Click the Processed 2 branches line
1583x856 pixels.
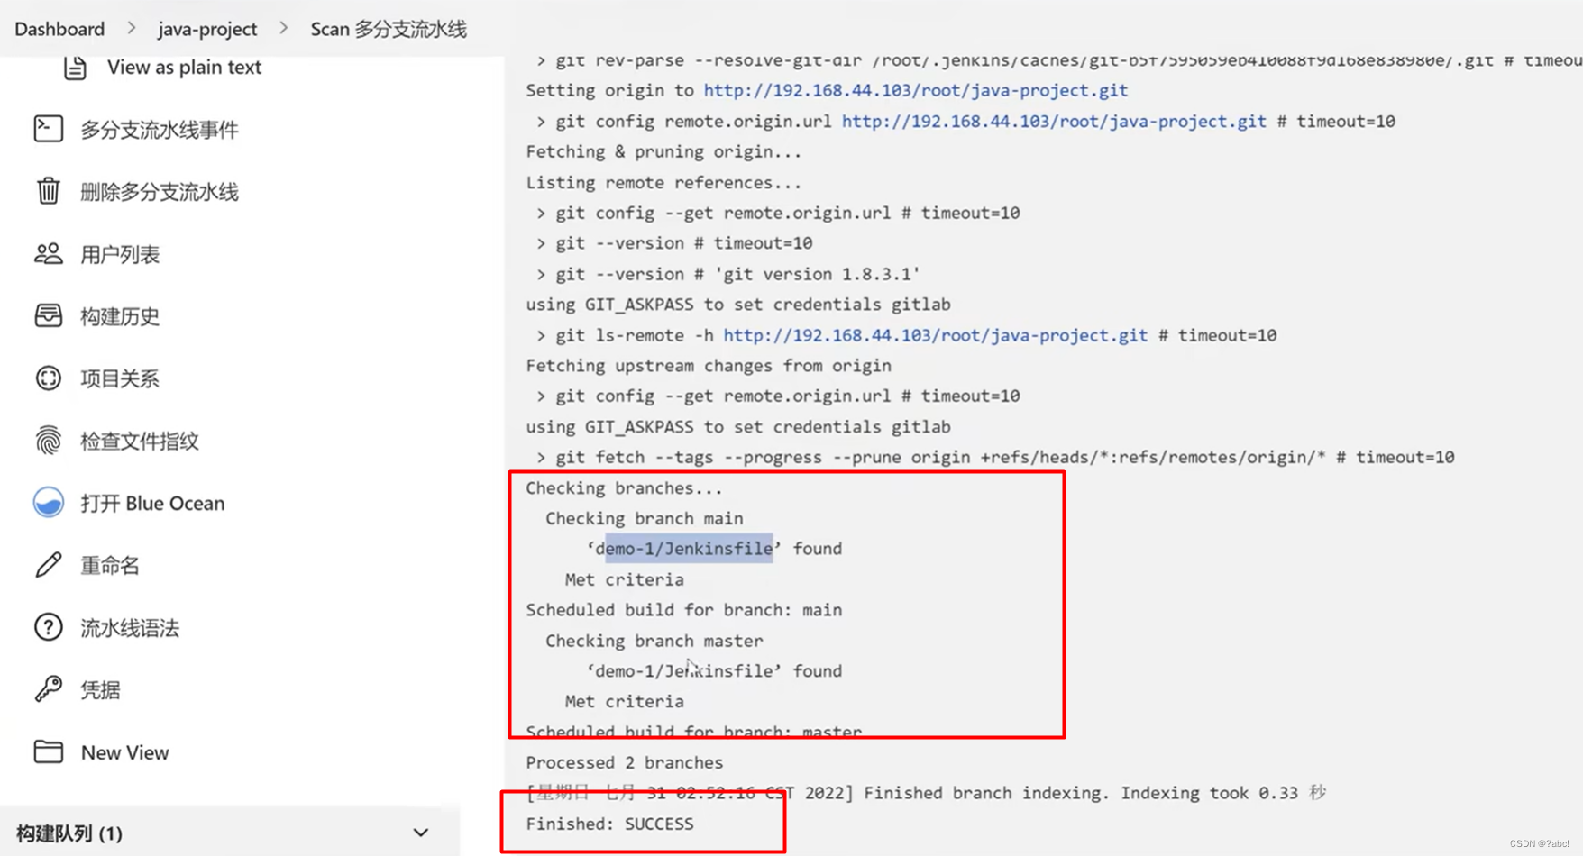pos(625,762)
